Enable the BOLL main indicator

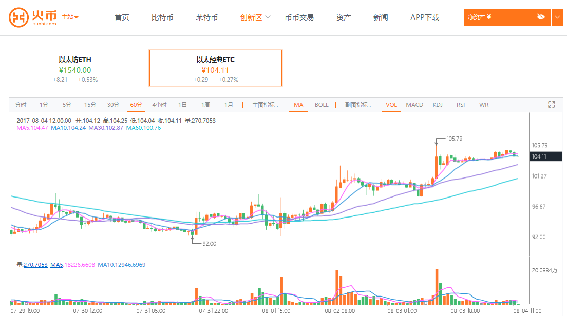point(322,105)
